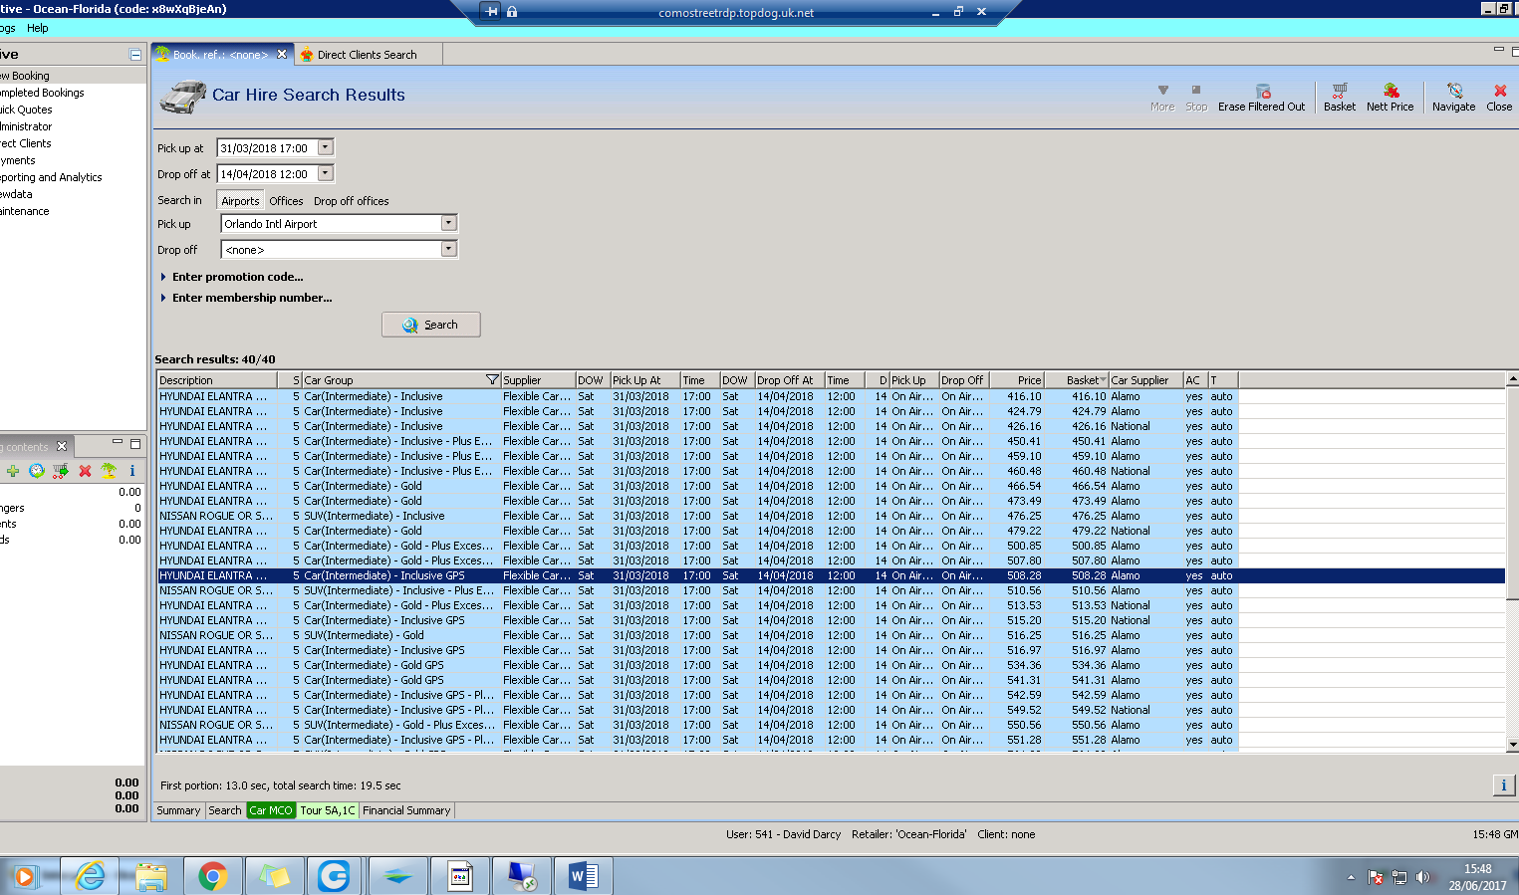Screen dimensions: 1519x895
Task: Expand Enter promotion code section
Action: click(237, 277)
